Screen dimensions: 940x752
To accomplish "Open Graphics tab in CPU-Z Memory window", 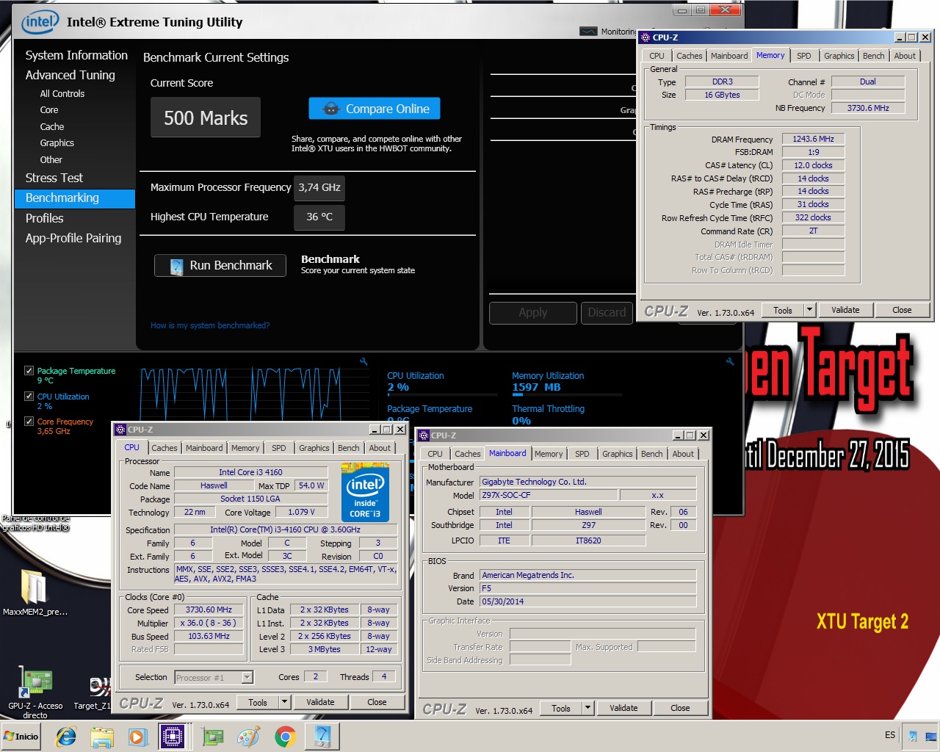I will coord(839,56).
